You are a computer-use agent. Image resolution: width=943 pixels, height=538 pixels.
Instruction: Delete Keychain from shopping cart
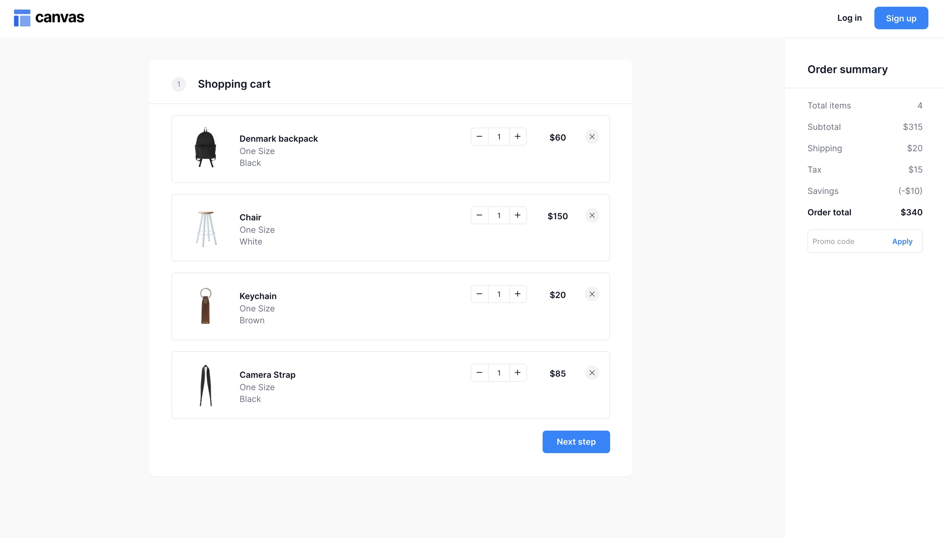point(592,294)
